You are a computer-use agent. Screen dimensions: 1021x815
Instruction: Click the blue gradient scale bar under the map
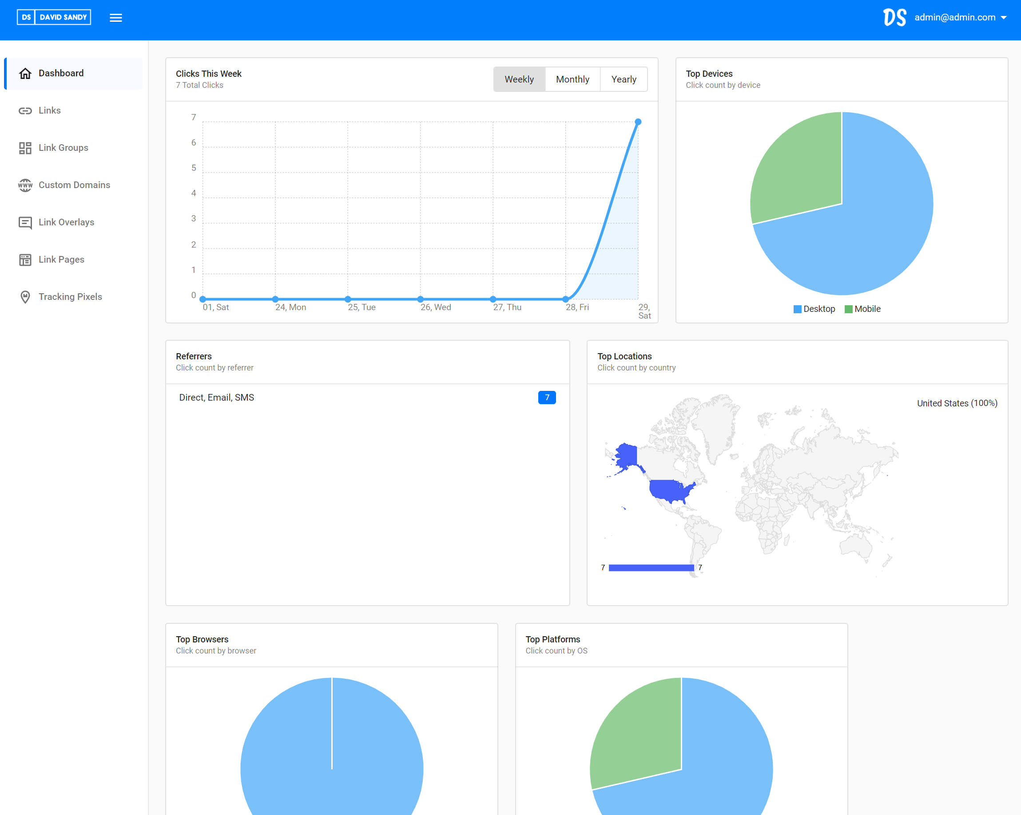(652, 567)
